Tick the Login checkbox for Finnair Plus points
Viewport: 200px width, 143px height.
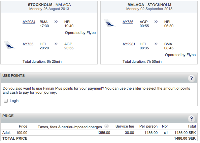click(x=6, y=101)
